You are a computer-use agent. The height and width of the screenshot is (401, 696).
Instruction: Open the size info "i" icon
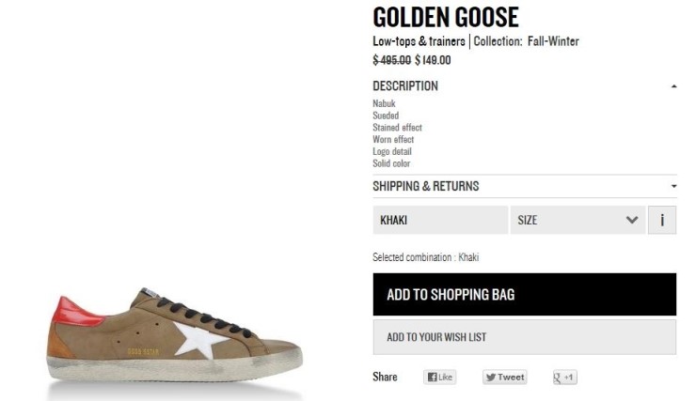click(662, 220)
